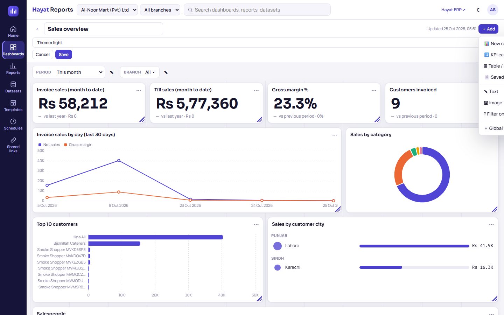Click the Save button
The height and width of the screenshot is (315, 504).
[64, 55]
